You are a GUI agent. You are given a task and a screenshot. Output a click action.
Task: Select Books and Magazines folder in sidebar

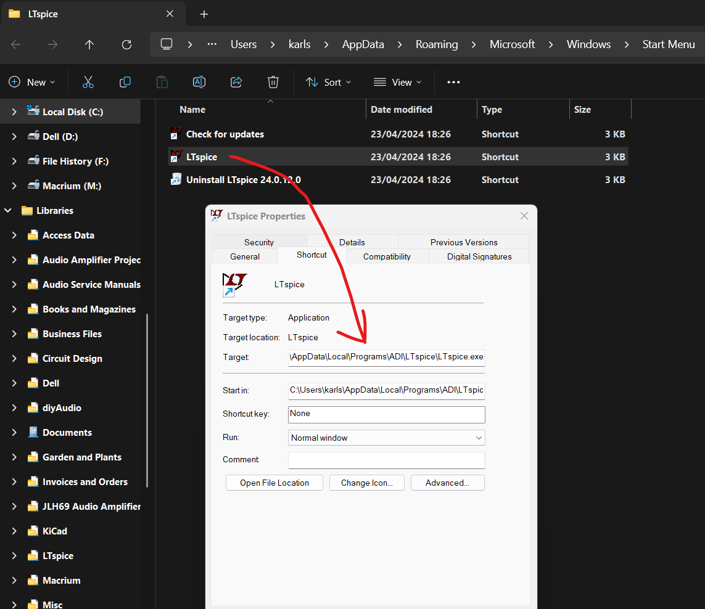point(89,309)
